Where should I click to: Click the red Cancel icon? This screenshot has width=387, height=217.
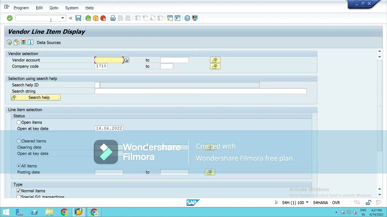103,18
